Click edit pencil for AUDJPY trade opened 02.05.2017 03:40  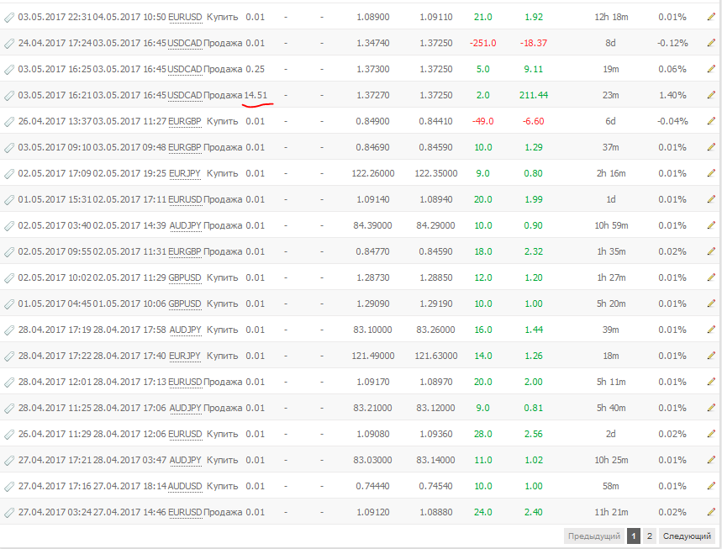pos(711,225)
